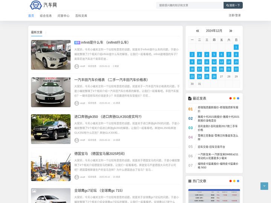Click author avatar on 一汽丰田 article

click(76, 103)
